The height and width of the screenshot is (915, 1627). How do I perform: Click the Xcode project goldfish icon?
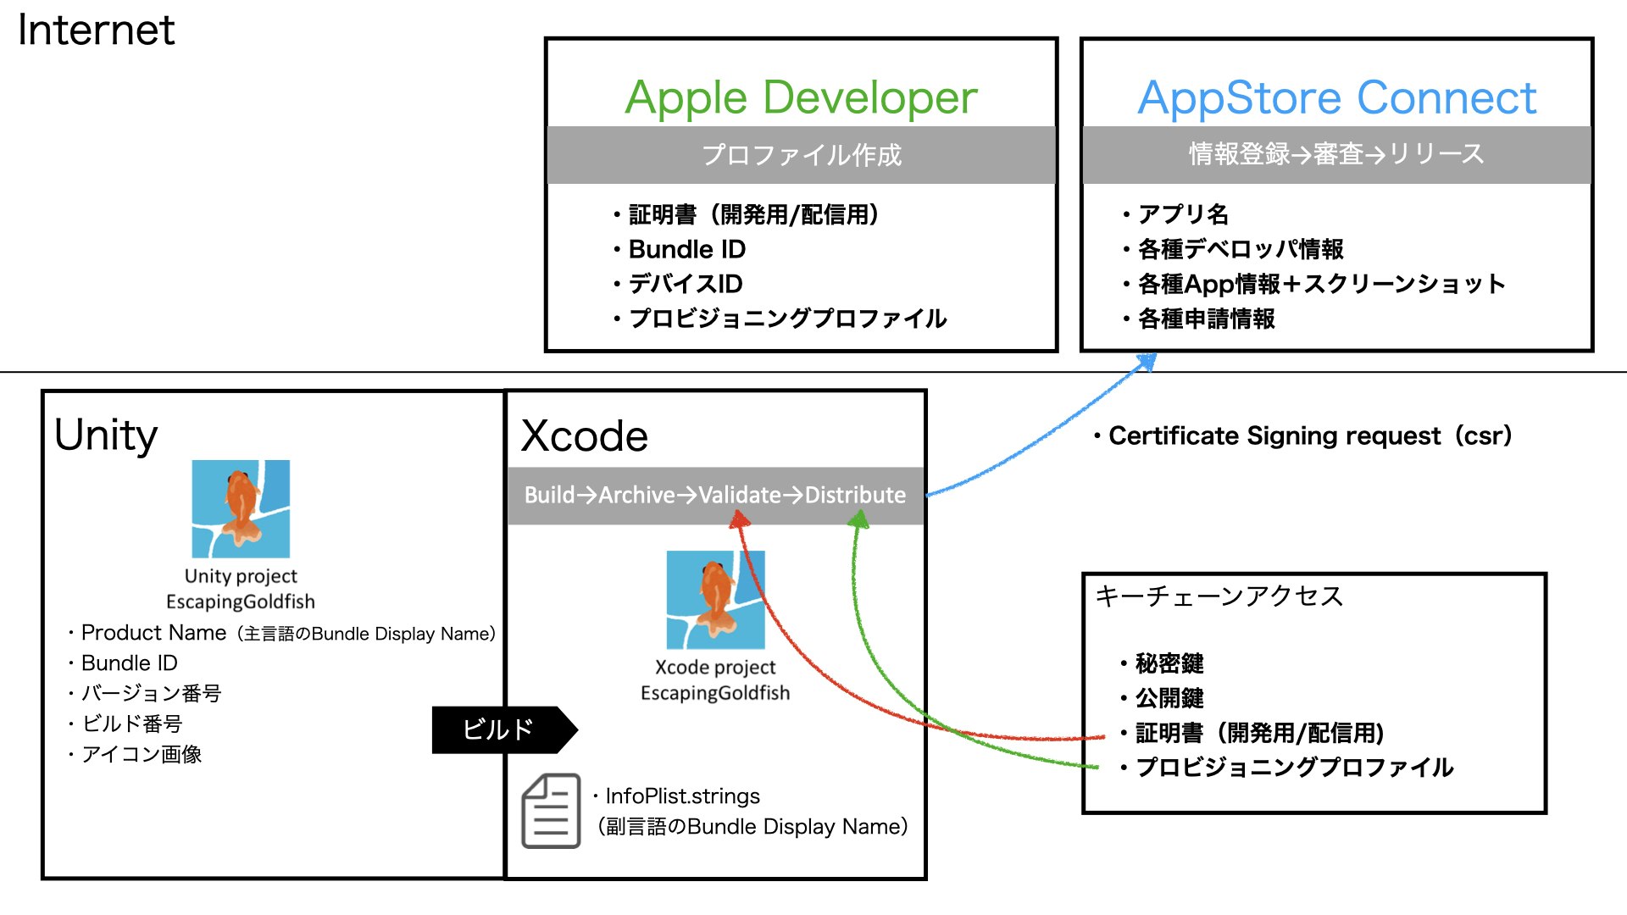(715, 600)
